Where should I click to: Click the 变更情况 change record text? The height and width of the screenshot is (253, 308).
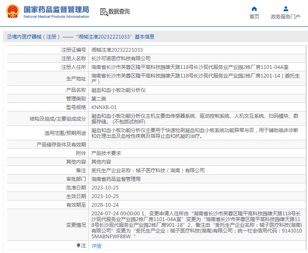pos(197,225)
